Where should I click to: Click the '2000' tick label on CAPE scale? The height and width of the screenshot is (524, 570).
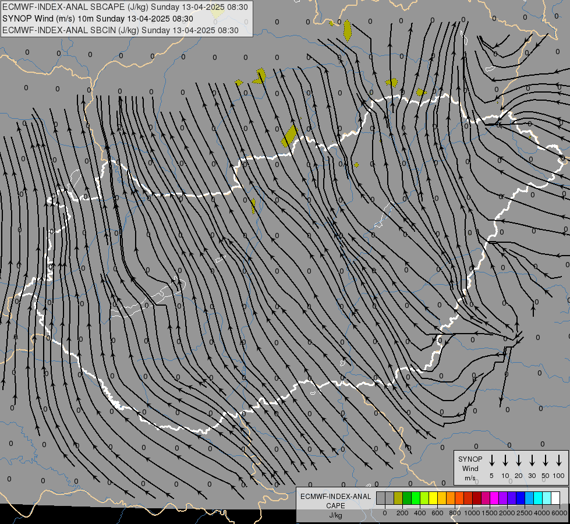pos(507,513)
